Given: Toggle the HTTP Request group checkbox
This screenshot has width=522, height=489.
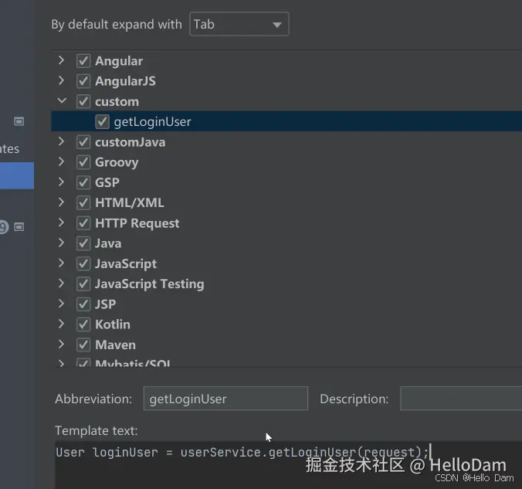Looking at the screenshot, I should (83, 223).
